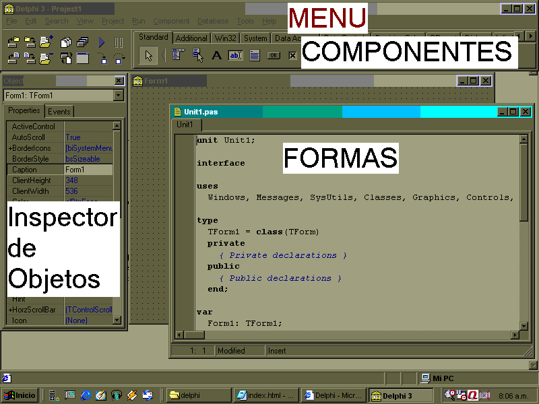Select the Icon property row

pos(60,321)
